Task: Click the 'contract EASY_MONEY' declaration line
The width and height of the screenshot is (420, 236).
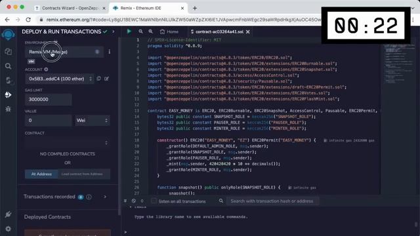Action: [262, 111]
